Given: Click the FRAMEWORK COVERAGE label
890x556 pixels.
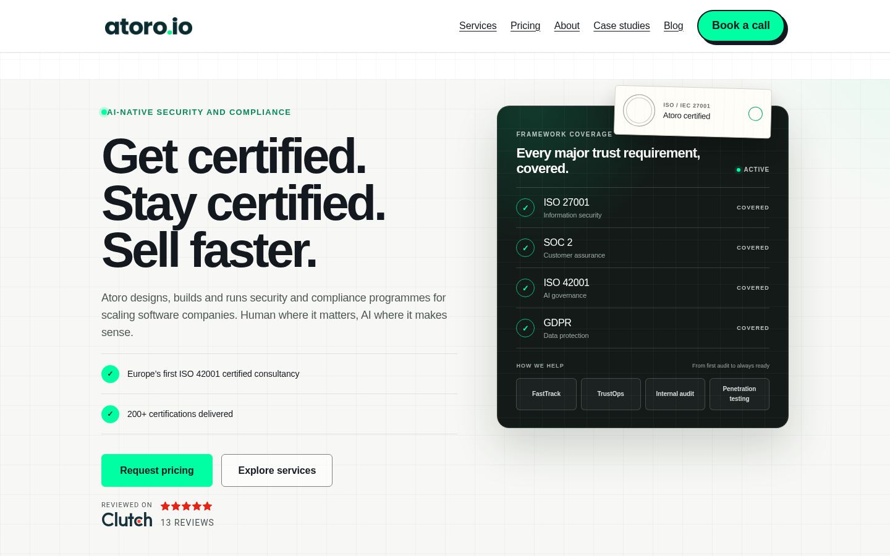Looking at the screenshot, I should click(564, 134).
